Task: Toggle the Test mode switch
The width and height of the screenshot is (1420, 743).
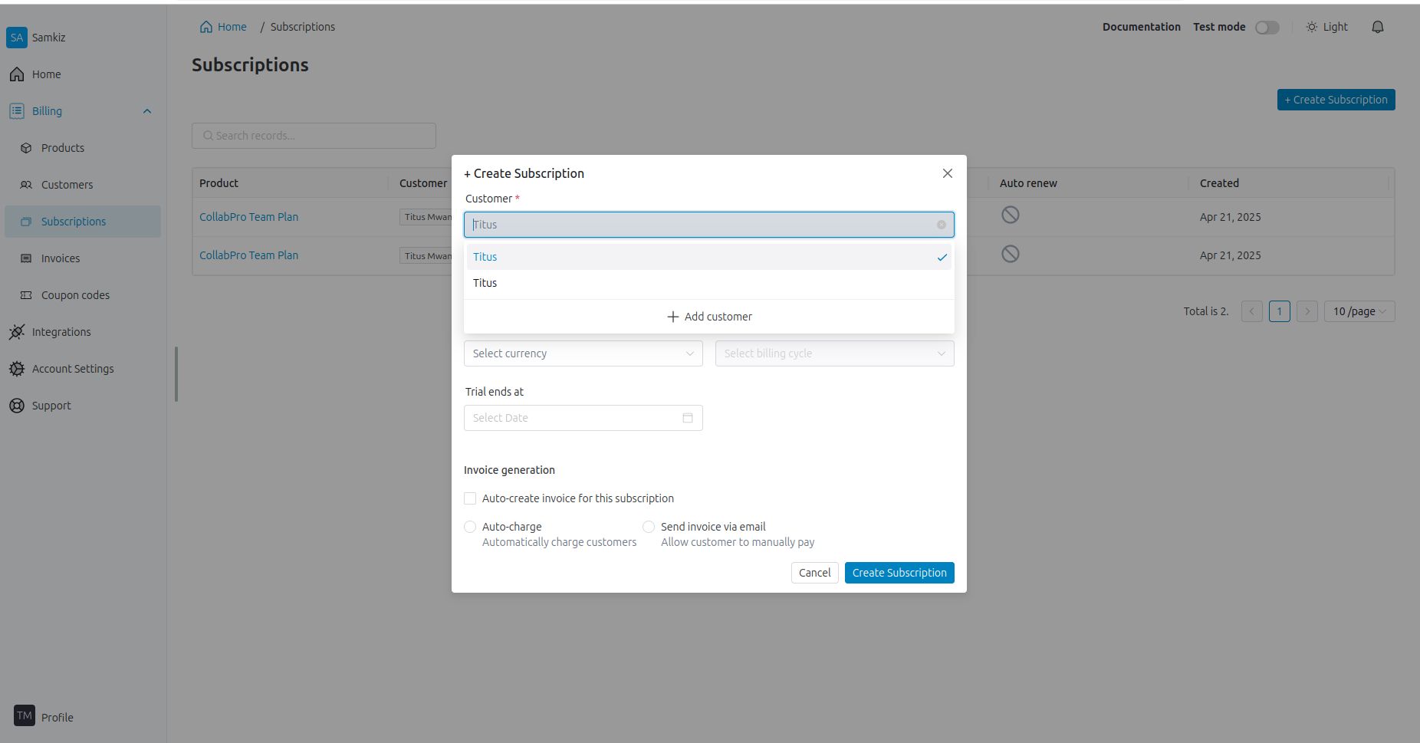Action: [1267, 28]
